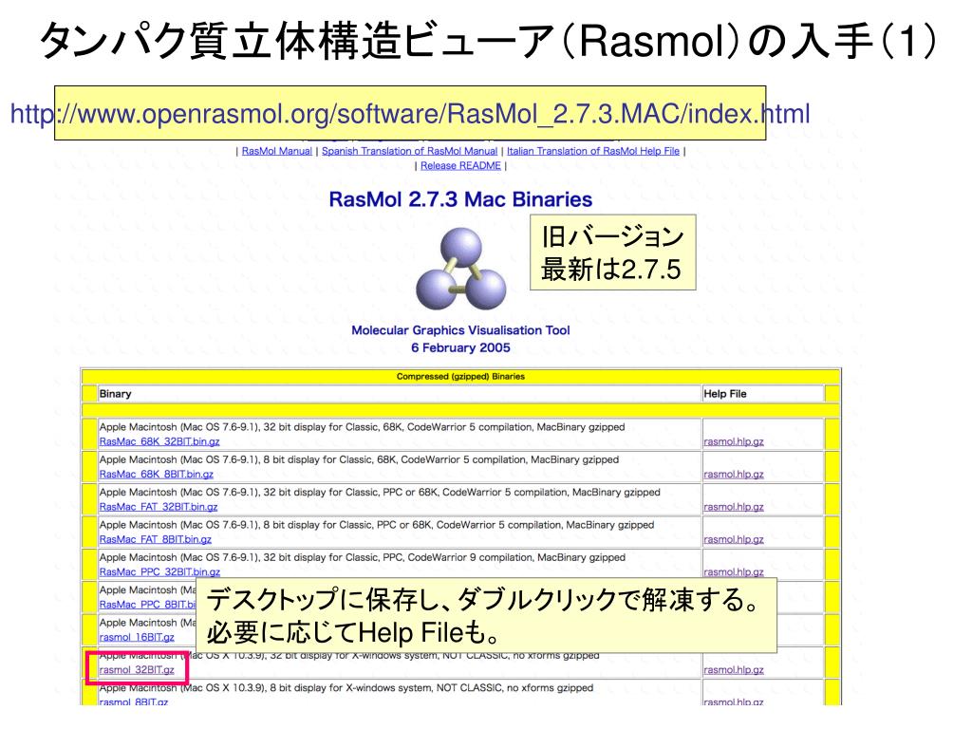Viewport: 972px width, 729px height.
Task: Download RasMac_68K_8BIT.bin.gz
Action: 157,475
